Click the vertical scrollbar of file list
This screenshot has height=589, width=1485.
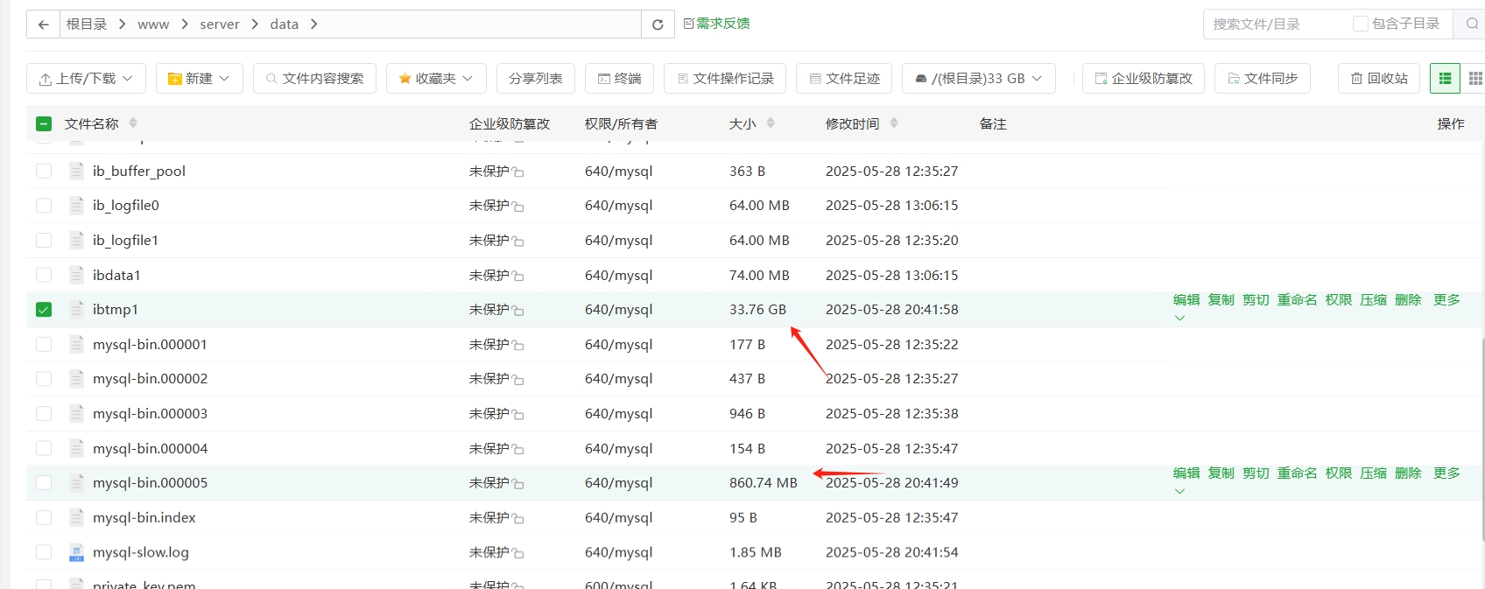[1481, 438]
